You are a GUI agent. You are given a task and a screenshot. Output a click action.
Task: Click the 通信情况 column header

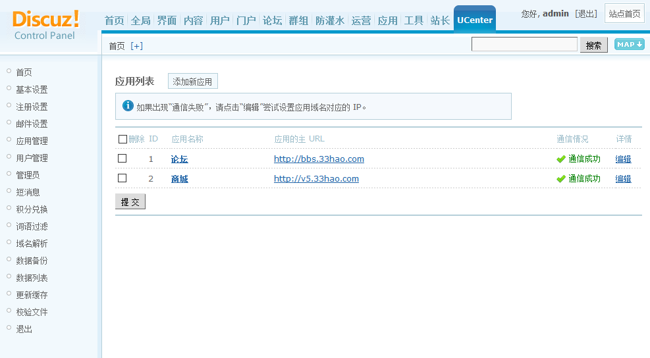pos(572,139)
